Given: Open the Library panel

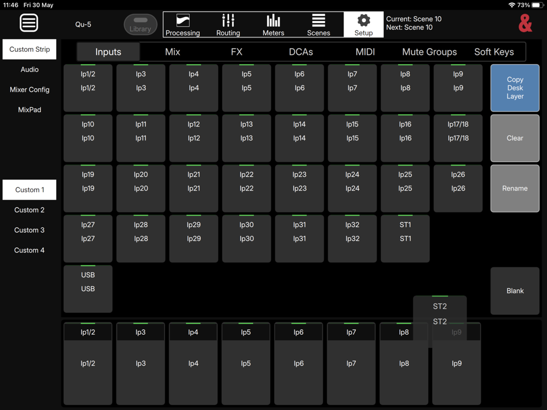Looking at the screenshot, I should pos(140,24).
